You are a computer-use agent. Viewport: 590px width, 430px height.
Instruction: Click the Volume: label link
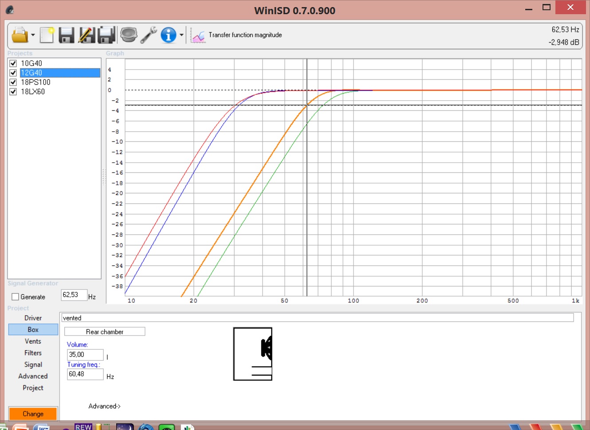pyautogui.click(x=78, y=344)
